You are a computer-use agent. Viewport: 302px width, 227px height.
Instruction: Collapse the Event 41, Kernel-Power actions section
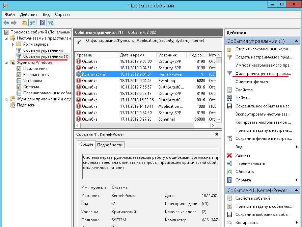point(296,190)
